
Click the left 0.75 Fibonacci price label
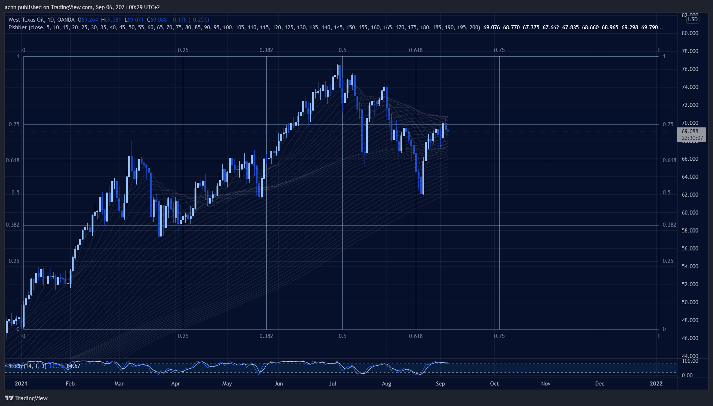click(14, 124)
